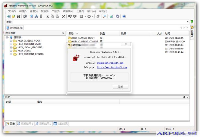Click the save floppy disk icon
The image size is (200, 137).
click(x=19, y=16)
